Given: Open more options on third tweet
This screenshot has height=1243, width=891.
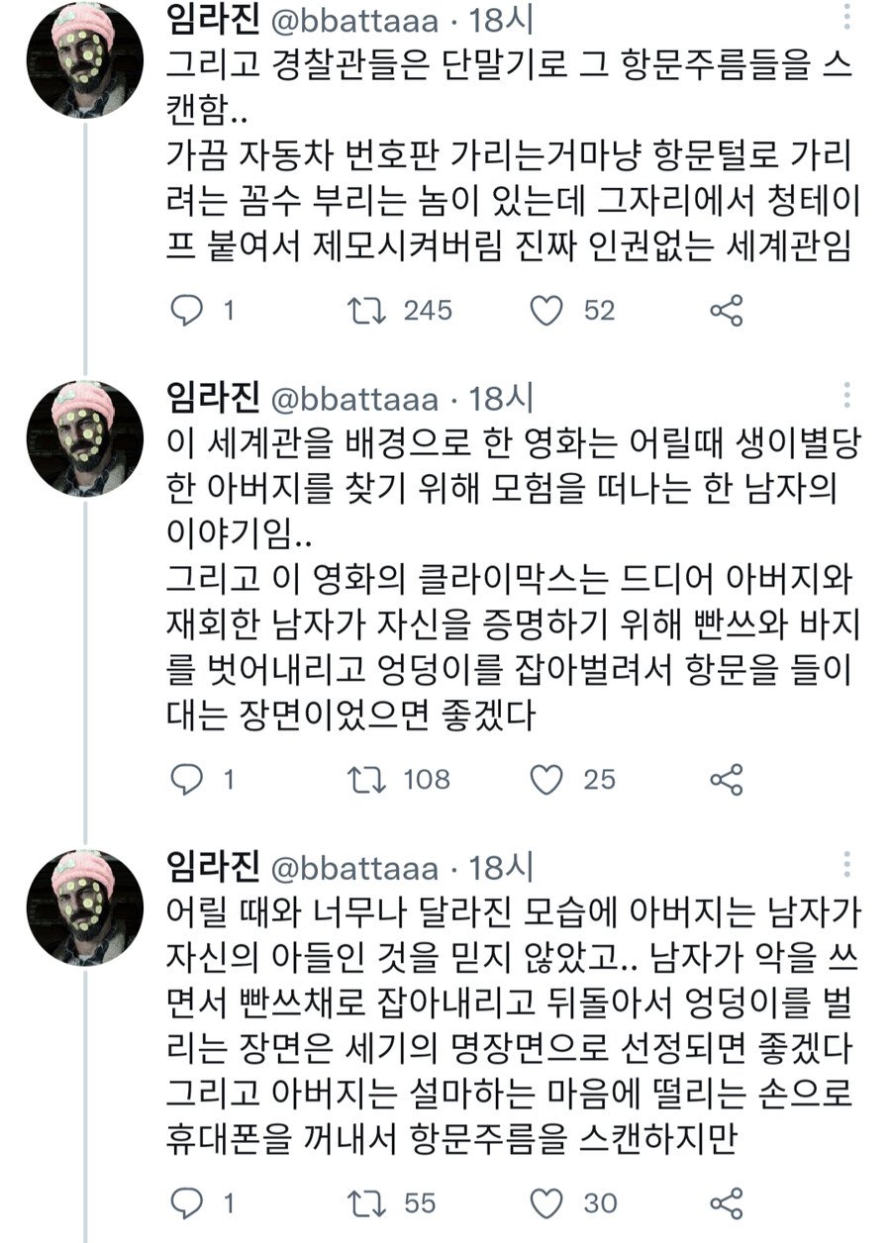Looking at the screenshot, I should pyautogui.click(x=847, y=867).
